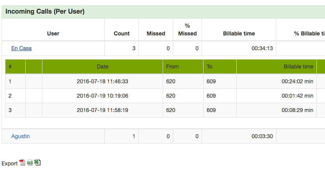
Task: Click the Incoming Calls (Per User) panel title
Action: click(45, 11)
